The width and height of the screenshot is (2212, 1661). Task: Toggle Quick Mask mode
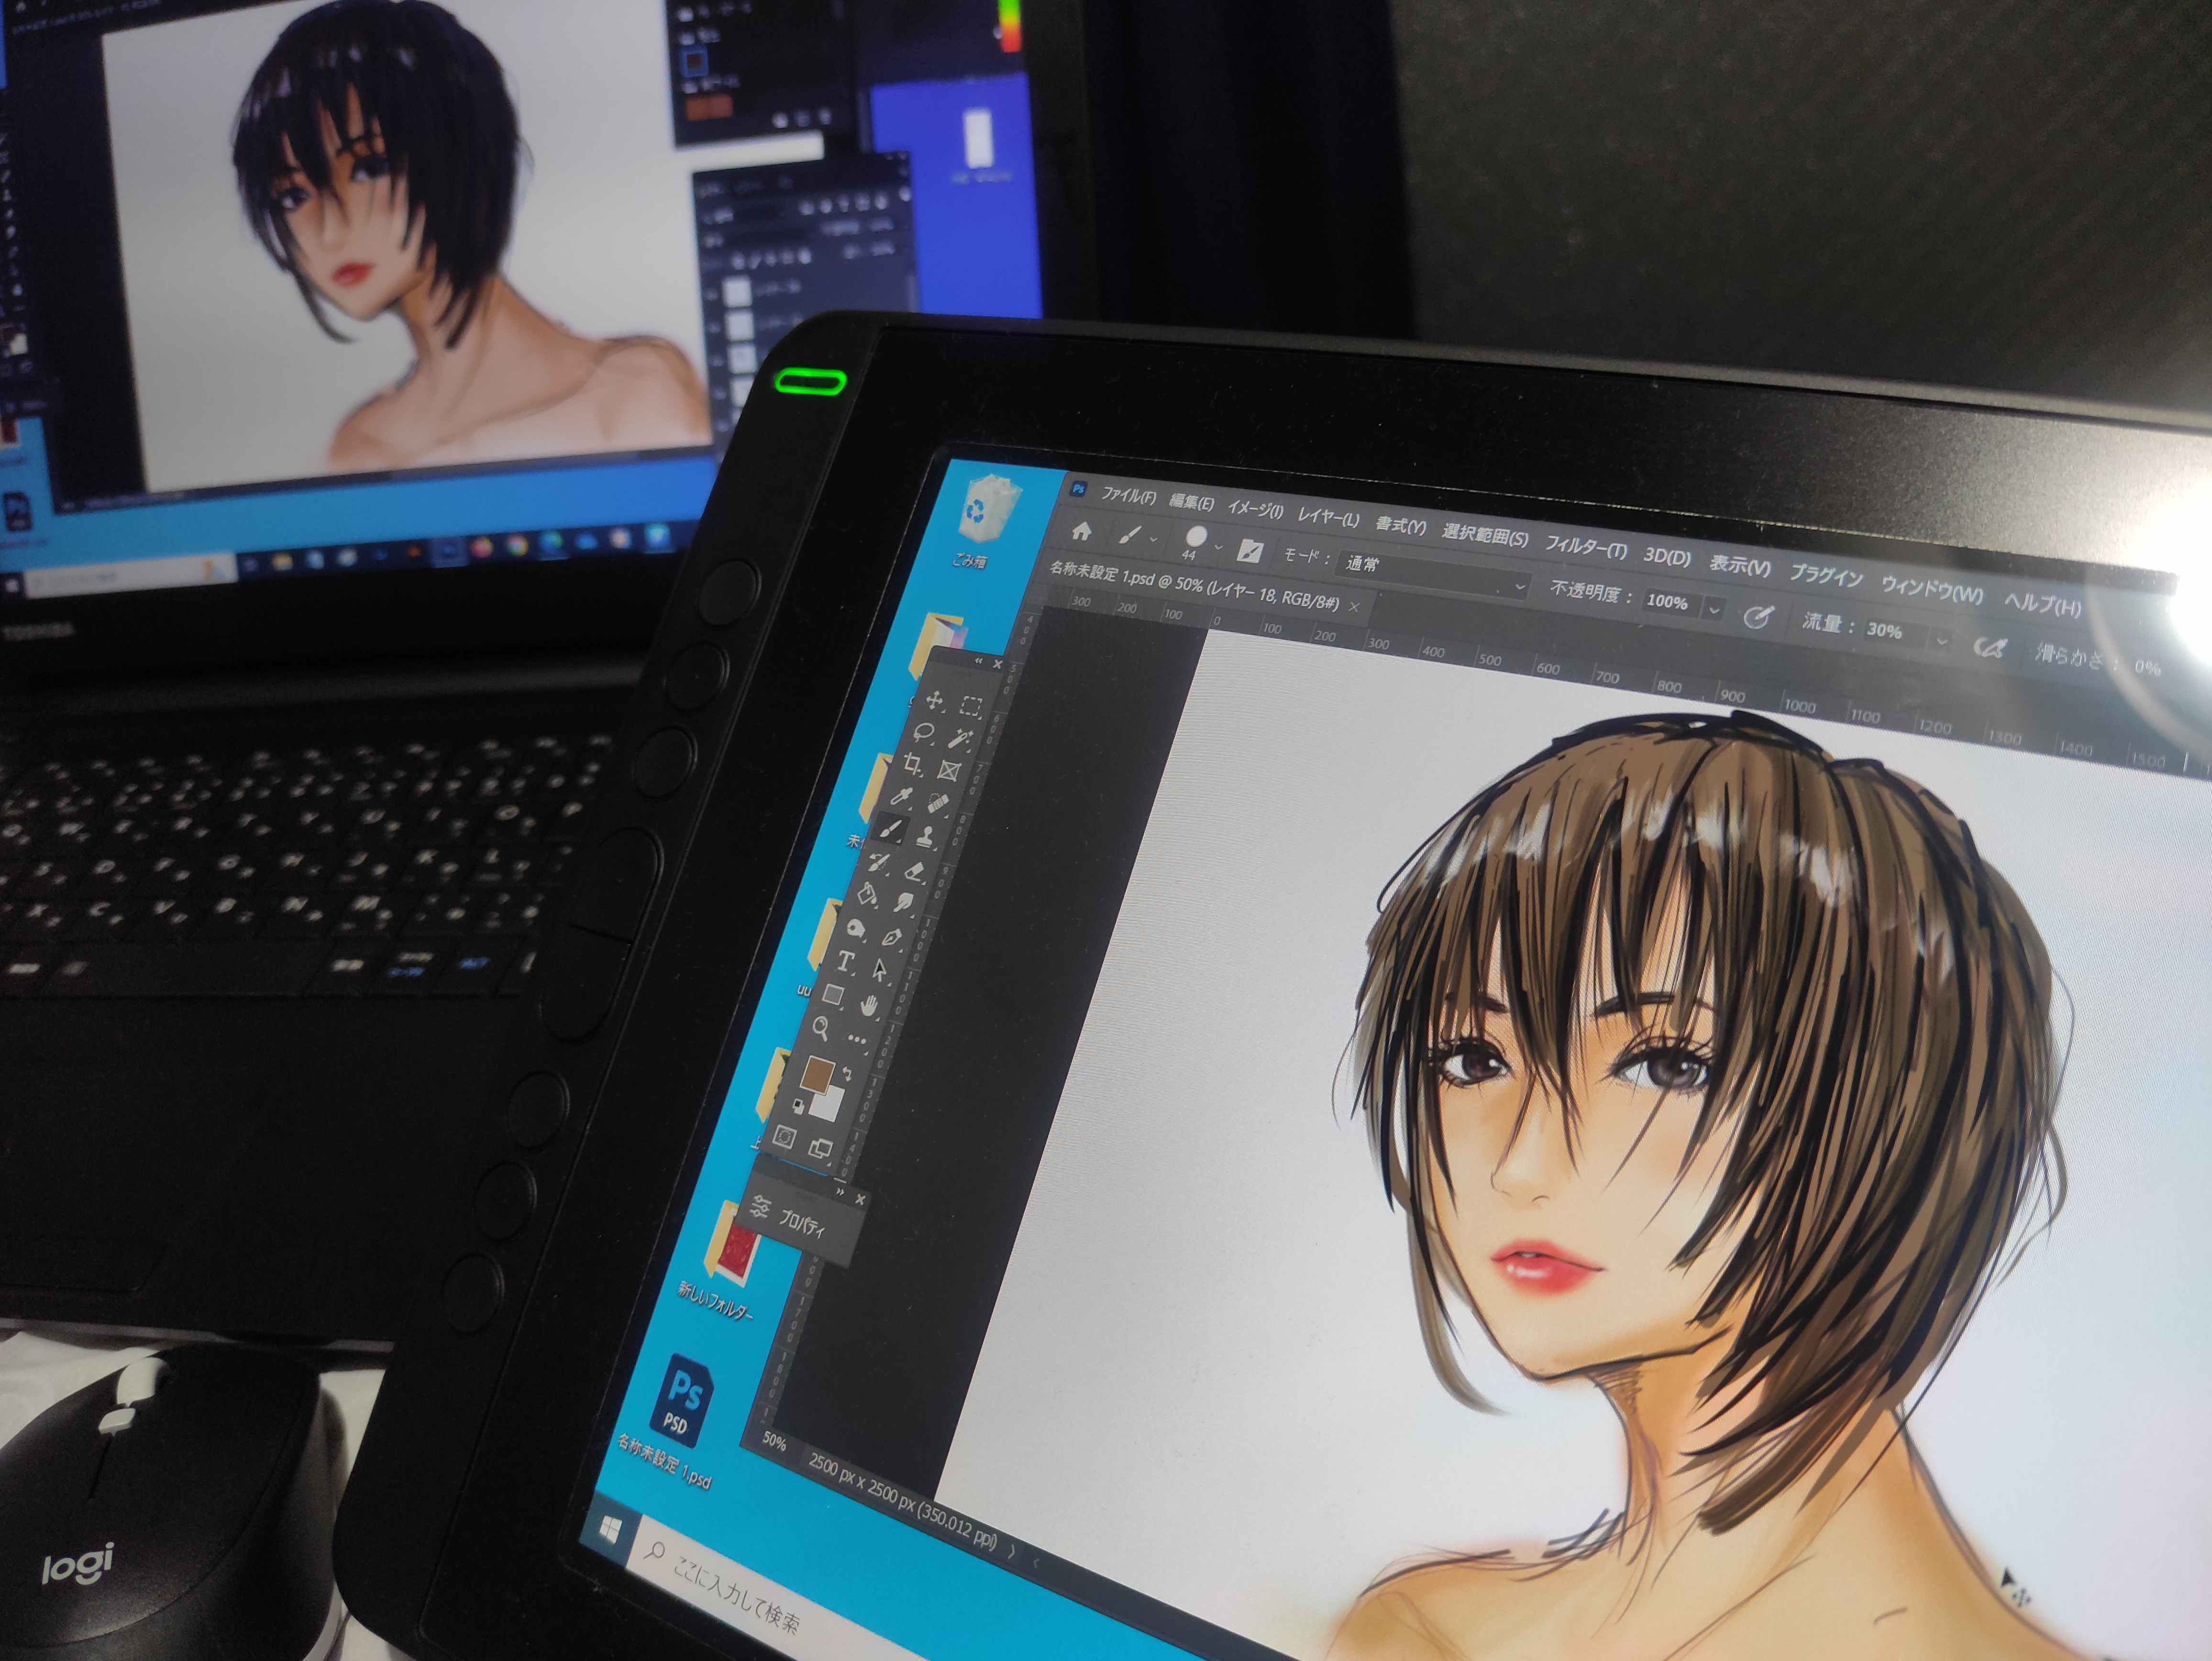pyautogui.click(x=785, y=1137)
